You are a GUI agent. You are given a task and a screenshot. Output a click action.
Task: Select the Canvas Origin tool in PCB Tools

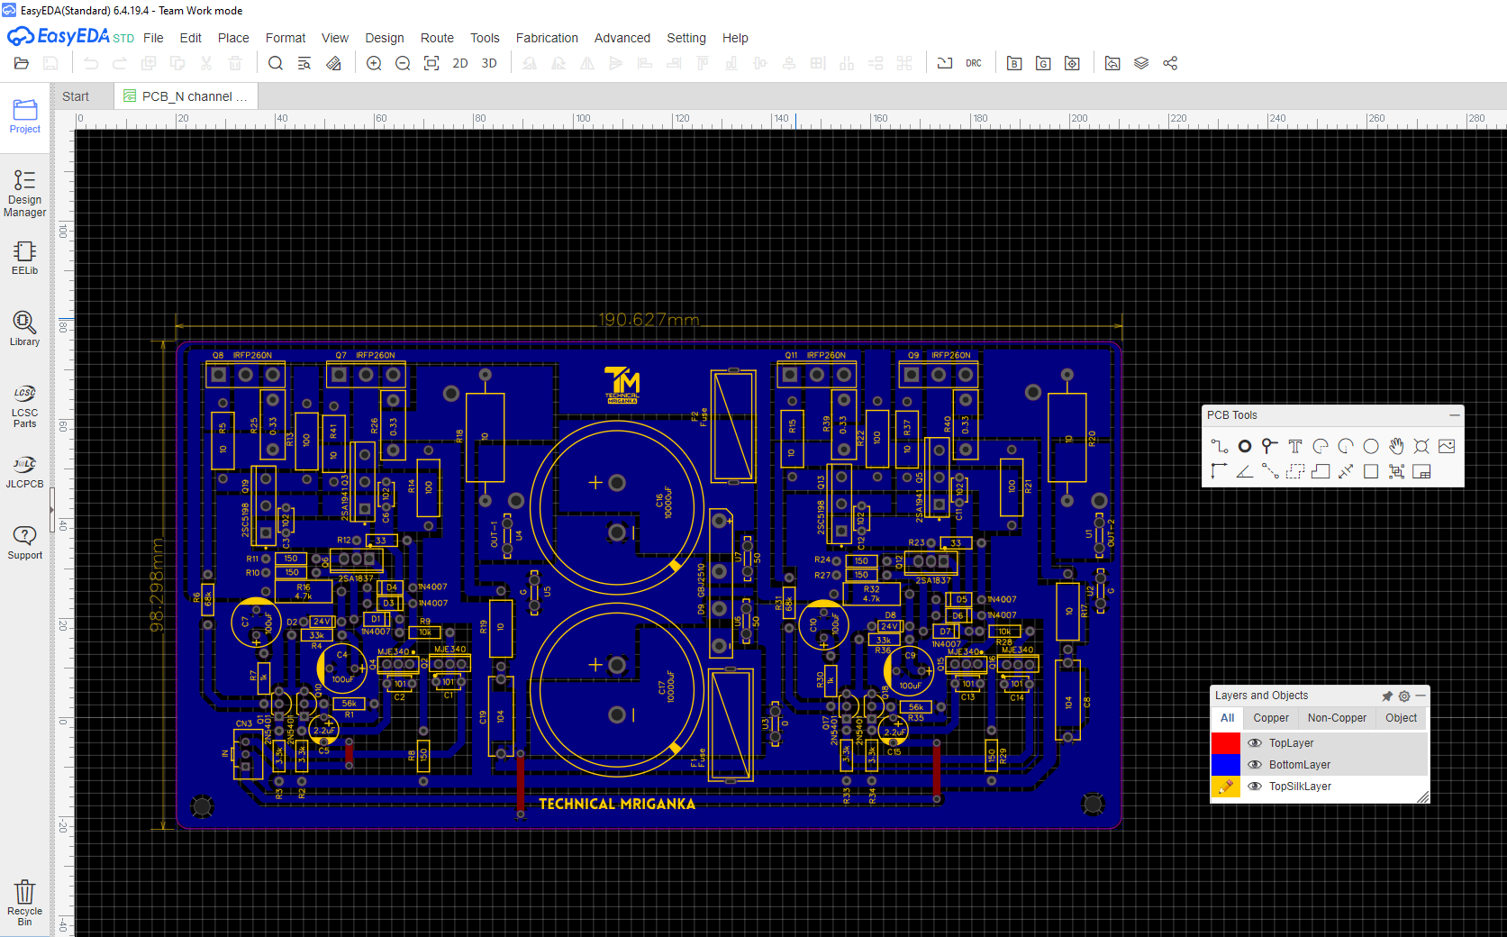tap(1220, 471)
